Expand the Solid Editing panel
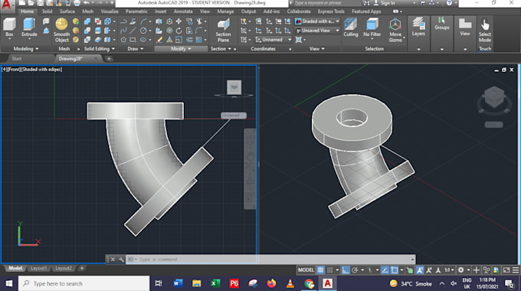The image size is (521, 291). (99, 49)
